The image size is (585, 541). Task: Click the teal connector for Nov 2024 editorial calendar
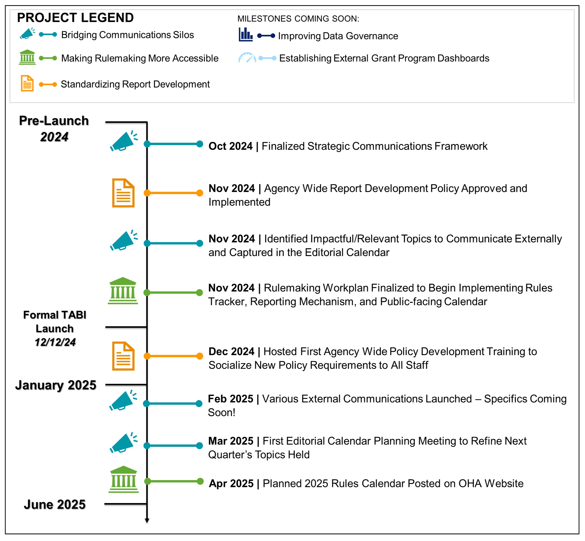point(173,243)
